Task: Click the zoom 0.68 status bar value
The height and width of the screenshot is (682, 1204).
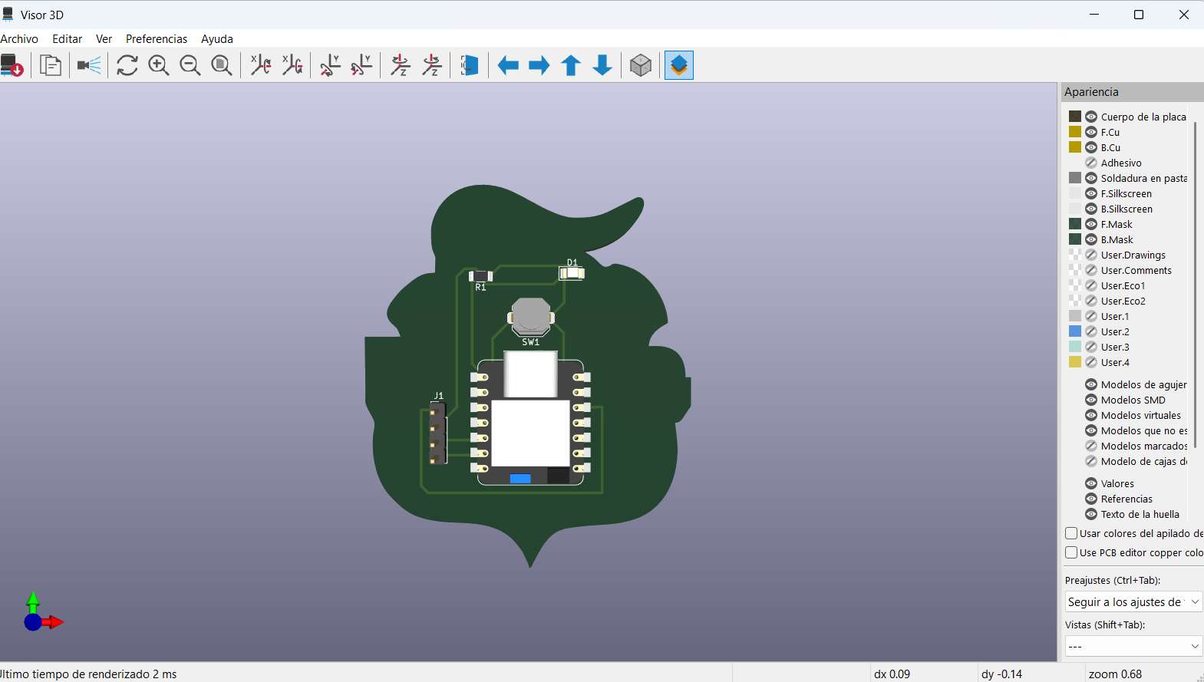Action: point(1115,674)
